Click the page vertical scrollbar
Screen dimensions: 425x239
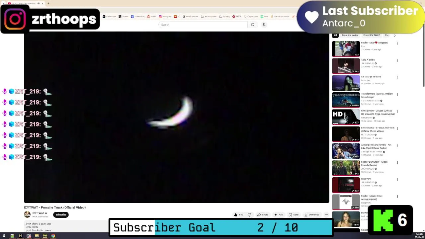coord(424,60)
